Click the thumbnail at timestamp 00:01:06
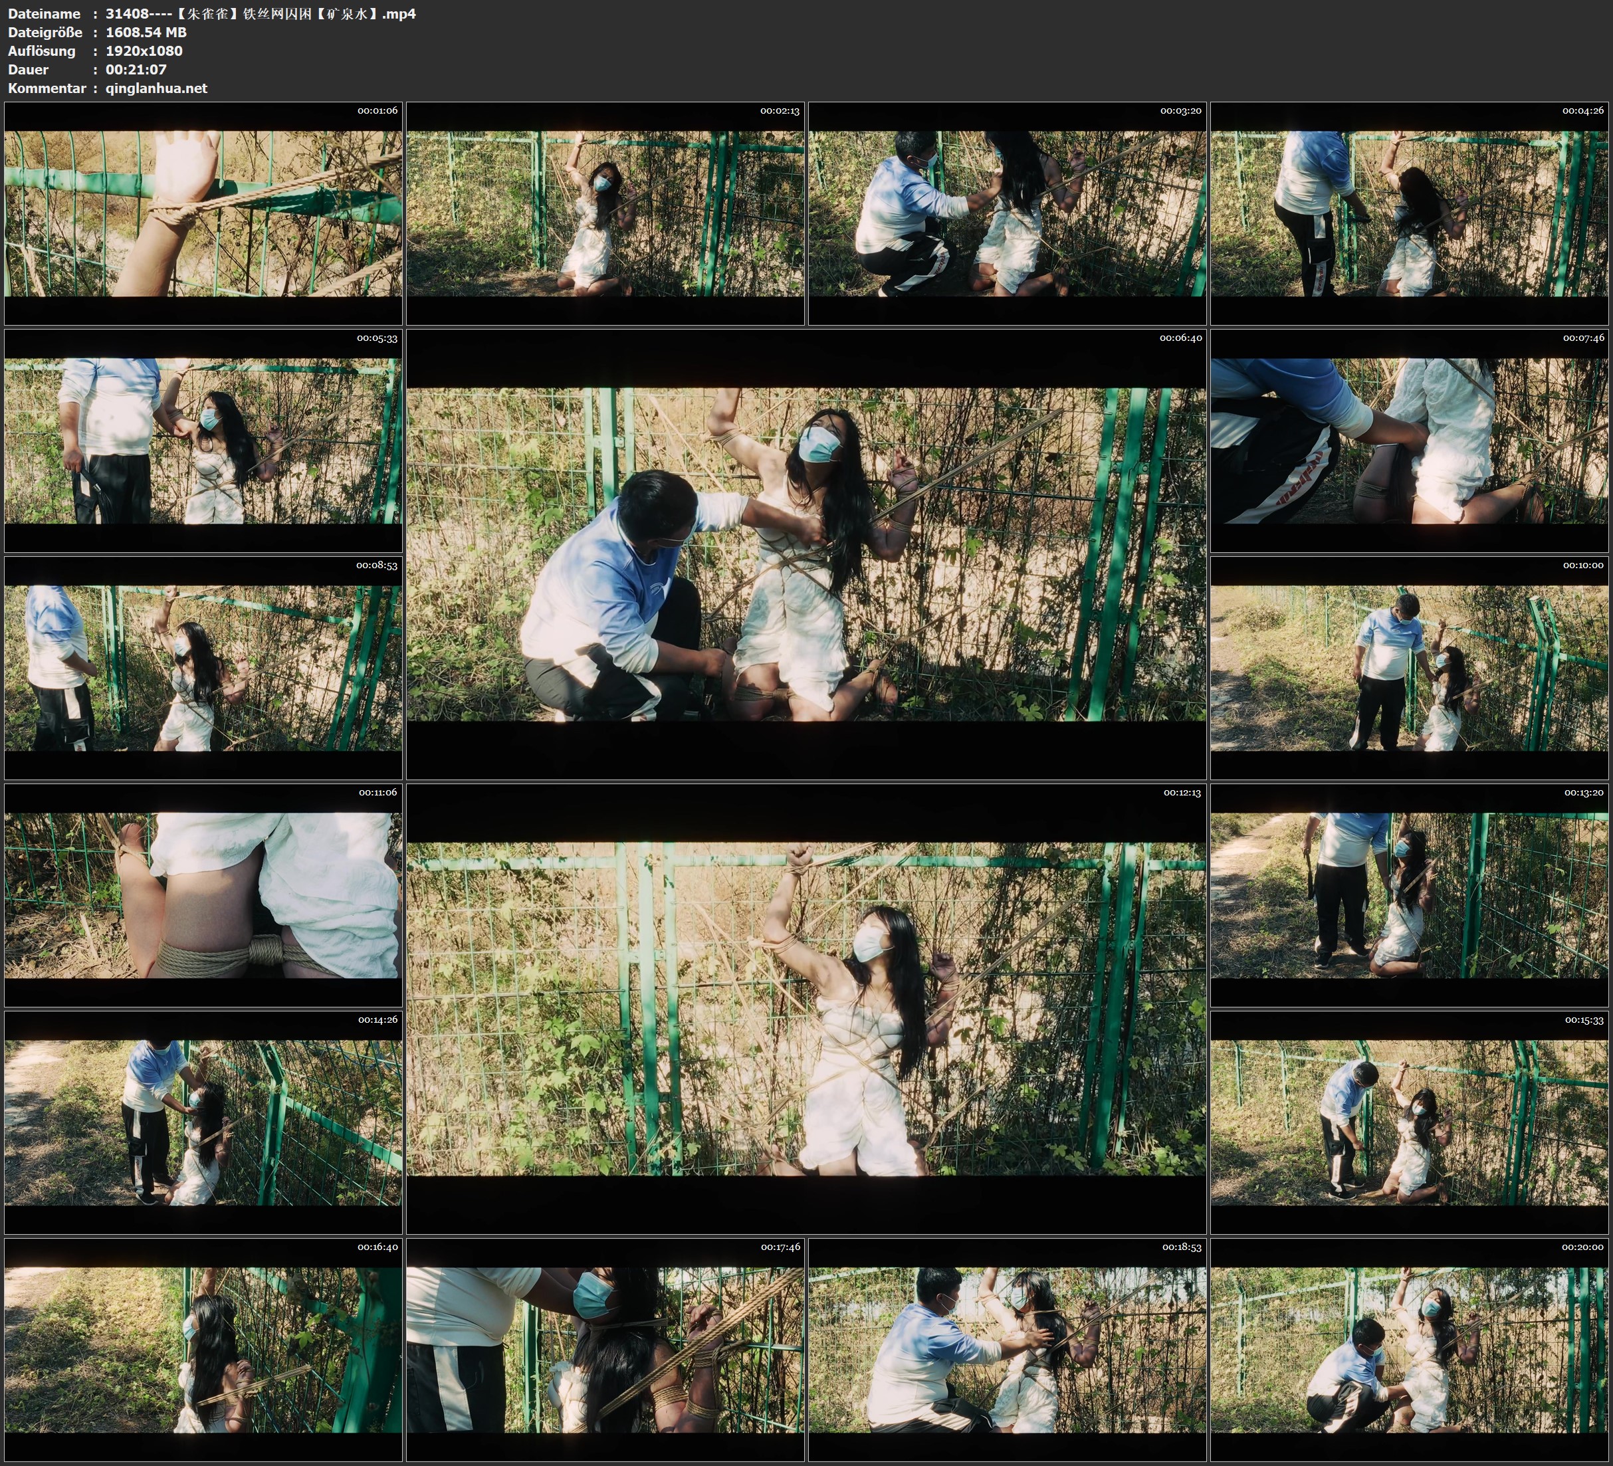1613x1466 pixels. [x=203, y=214]
